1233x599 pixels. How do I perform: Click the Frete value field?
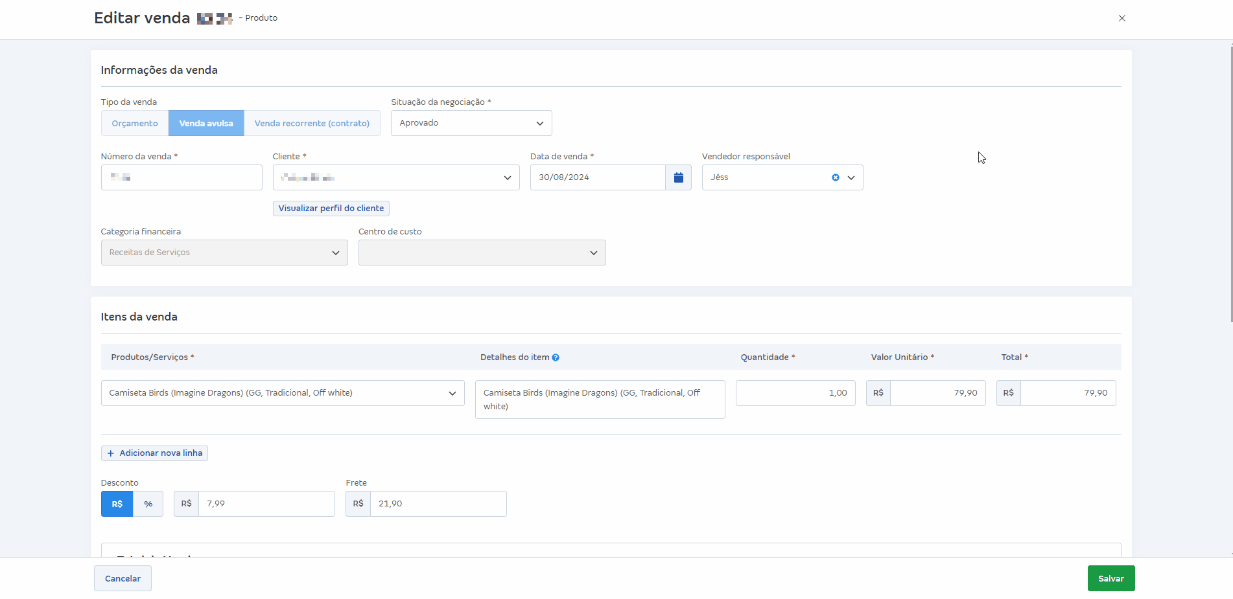[x=438, y=504]
